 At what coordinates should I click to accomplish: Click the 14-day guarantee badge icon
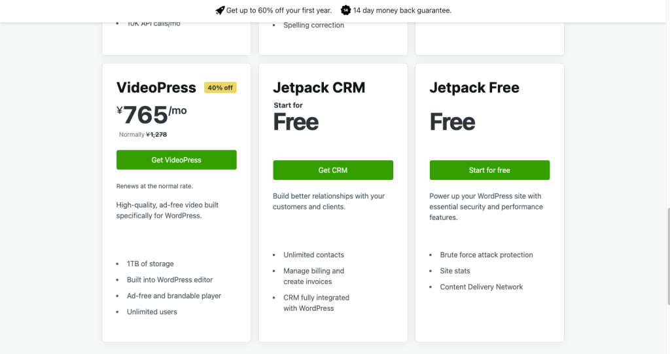click(345, 10)
